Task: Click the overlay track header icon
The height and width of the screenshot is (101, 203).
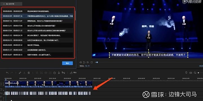Action: [x=1, y=89]
